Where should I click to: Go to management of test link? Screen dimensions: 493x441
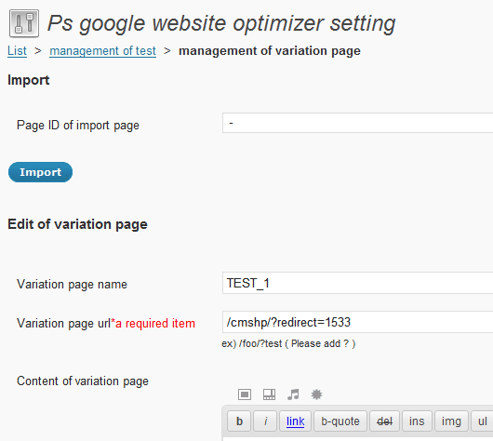(x=103, y=50)
